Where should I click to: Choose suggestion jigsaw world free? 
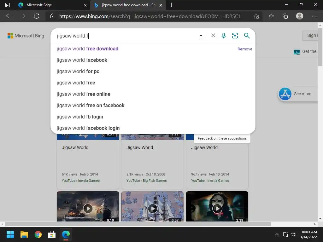click(153, 83)
